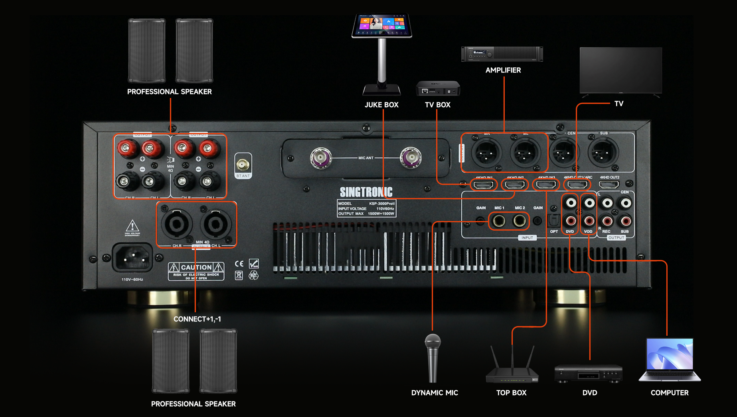Viewport: 737px width, 417px height.
Task: Click the JUKE BOX label
Action: pos(381,105)
